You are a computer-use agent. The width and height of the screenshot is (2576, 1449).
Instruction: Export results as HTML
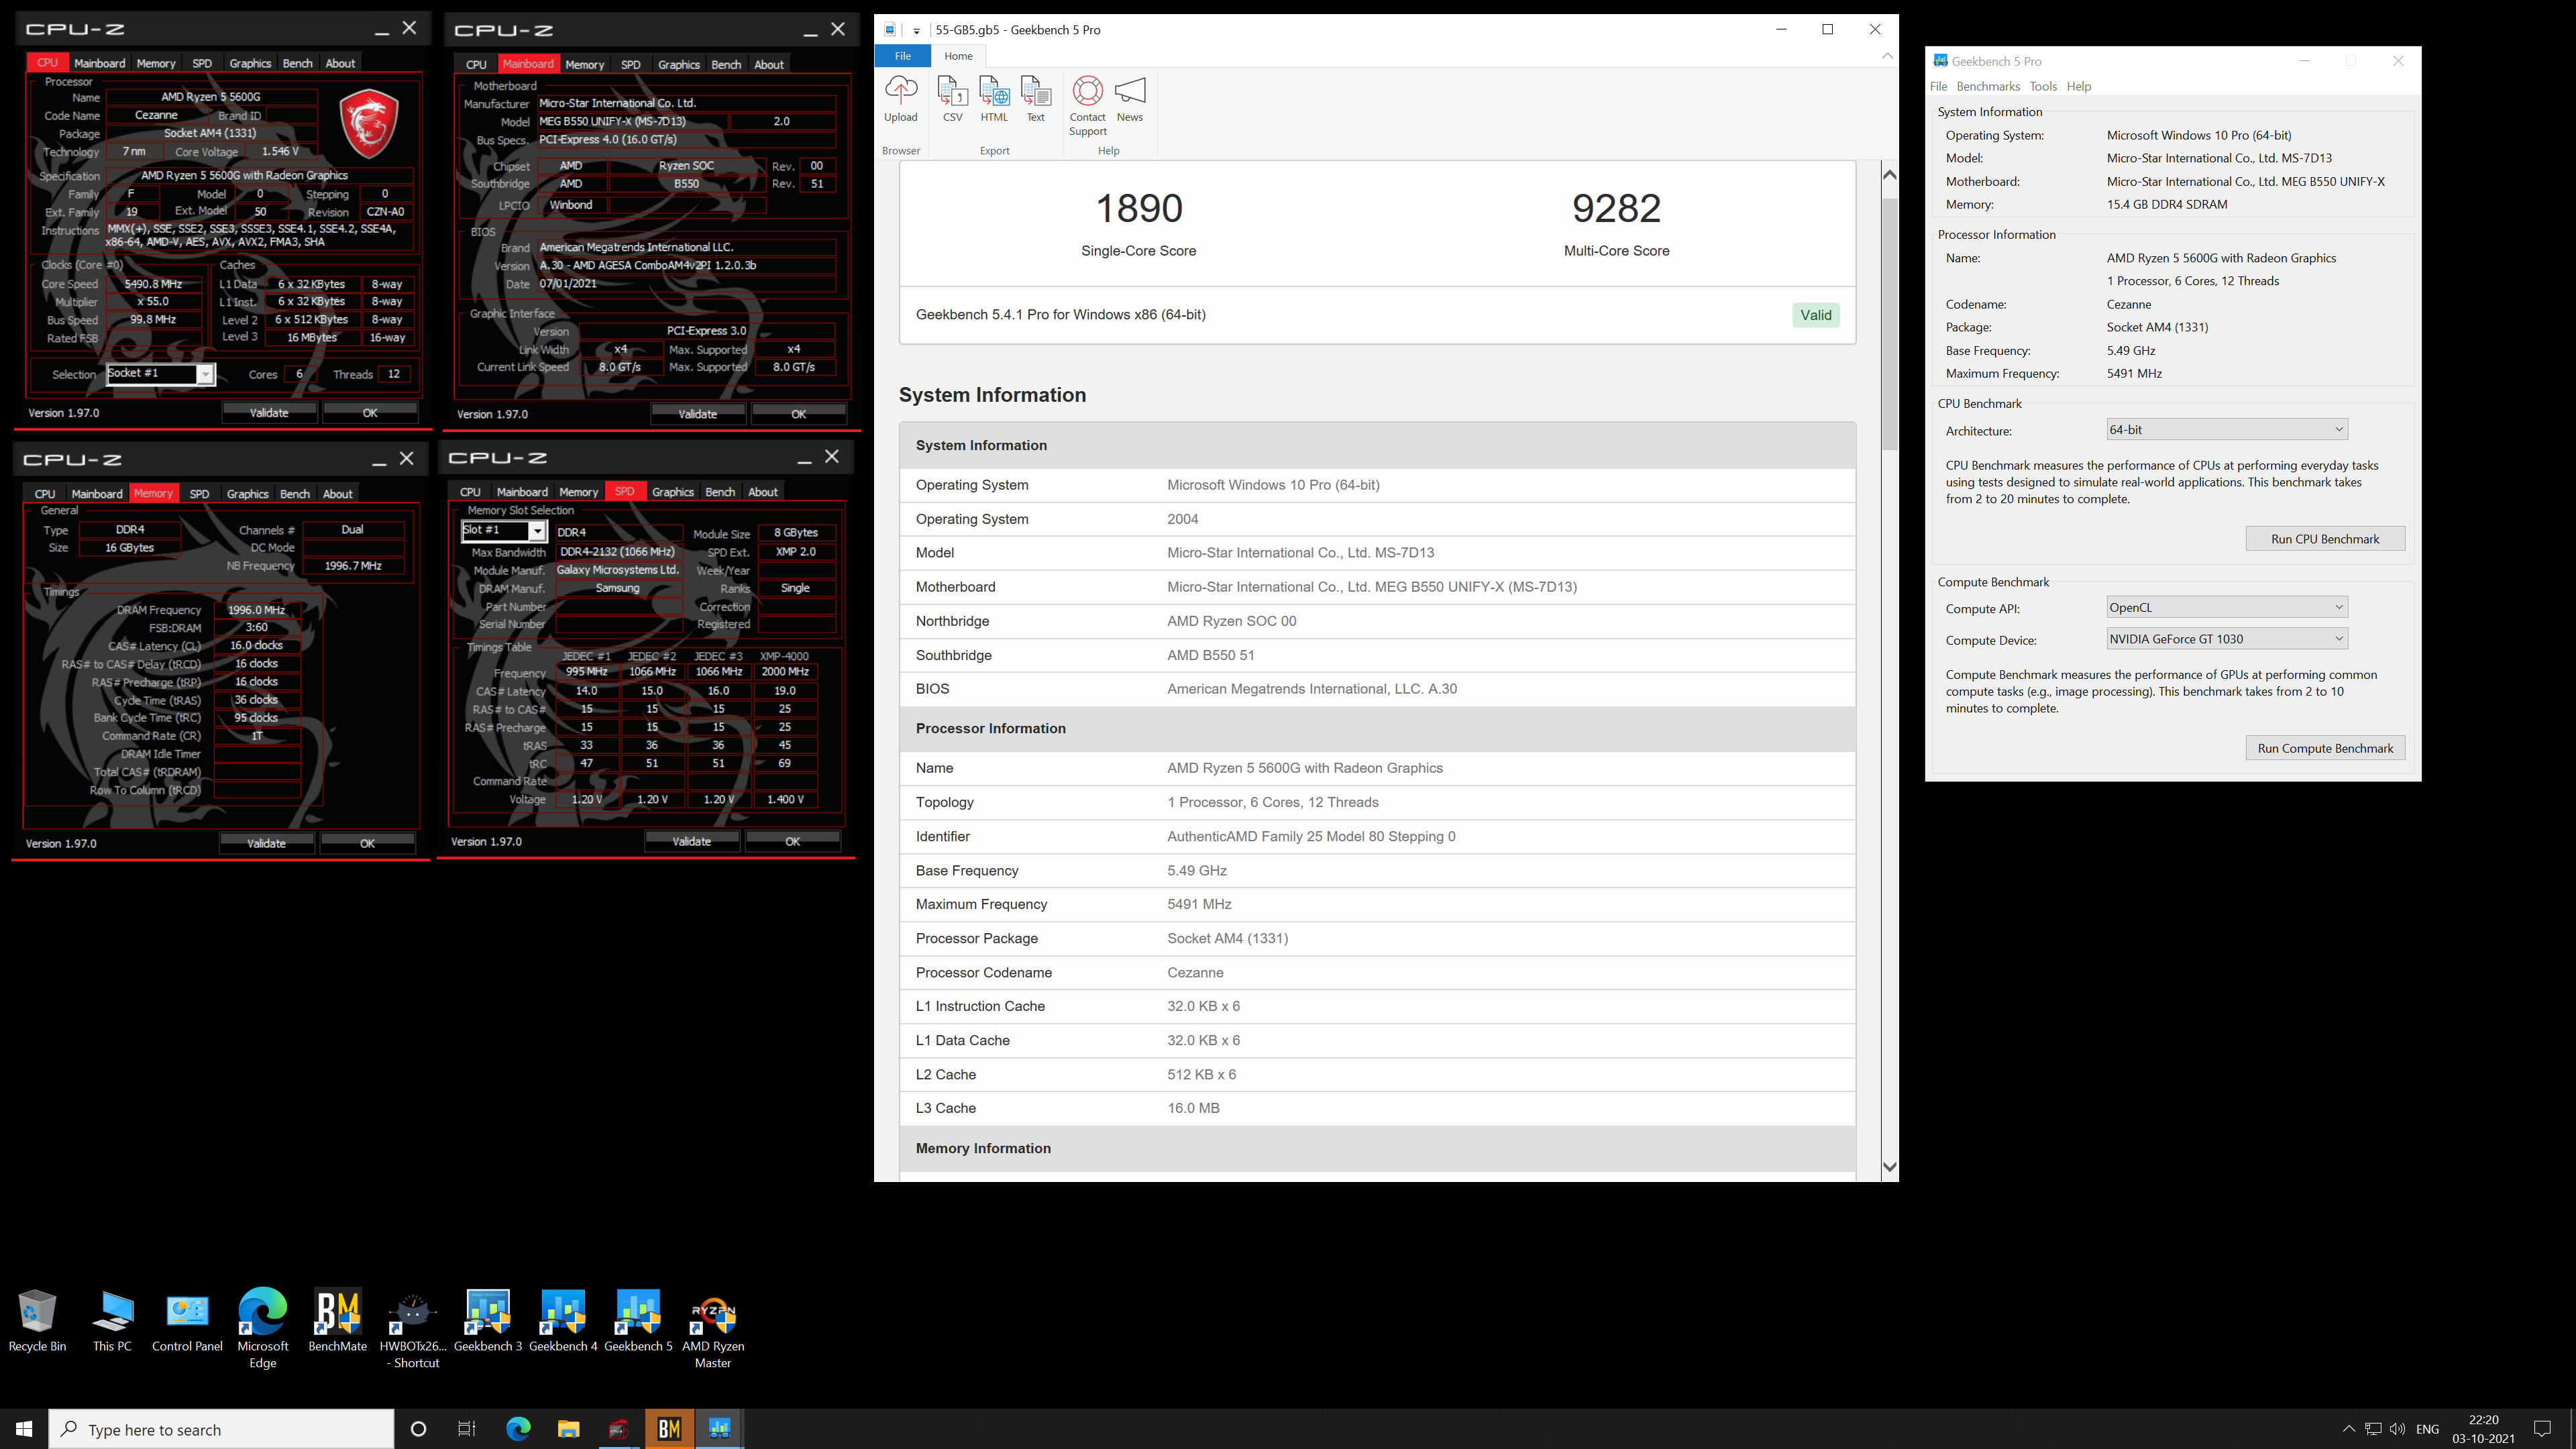coord(994,99)
